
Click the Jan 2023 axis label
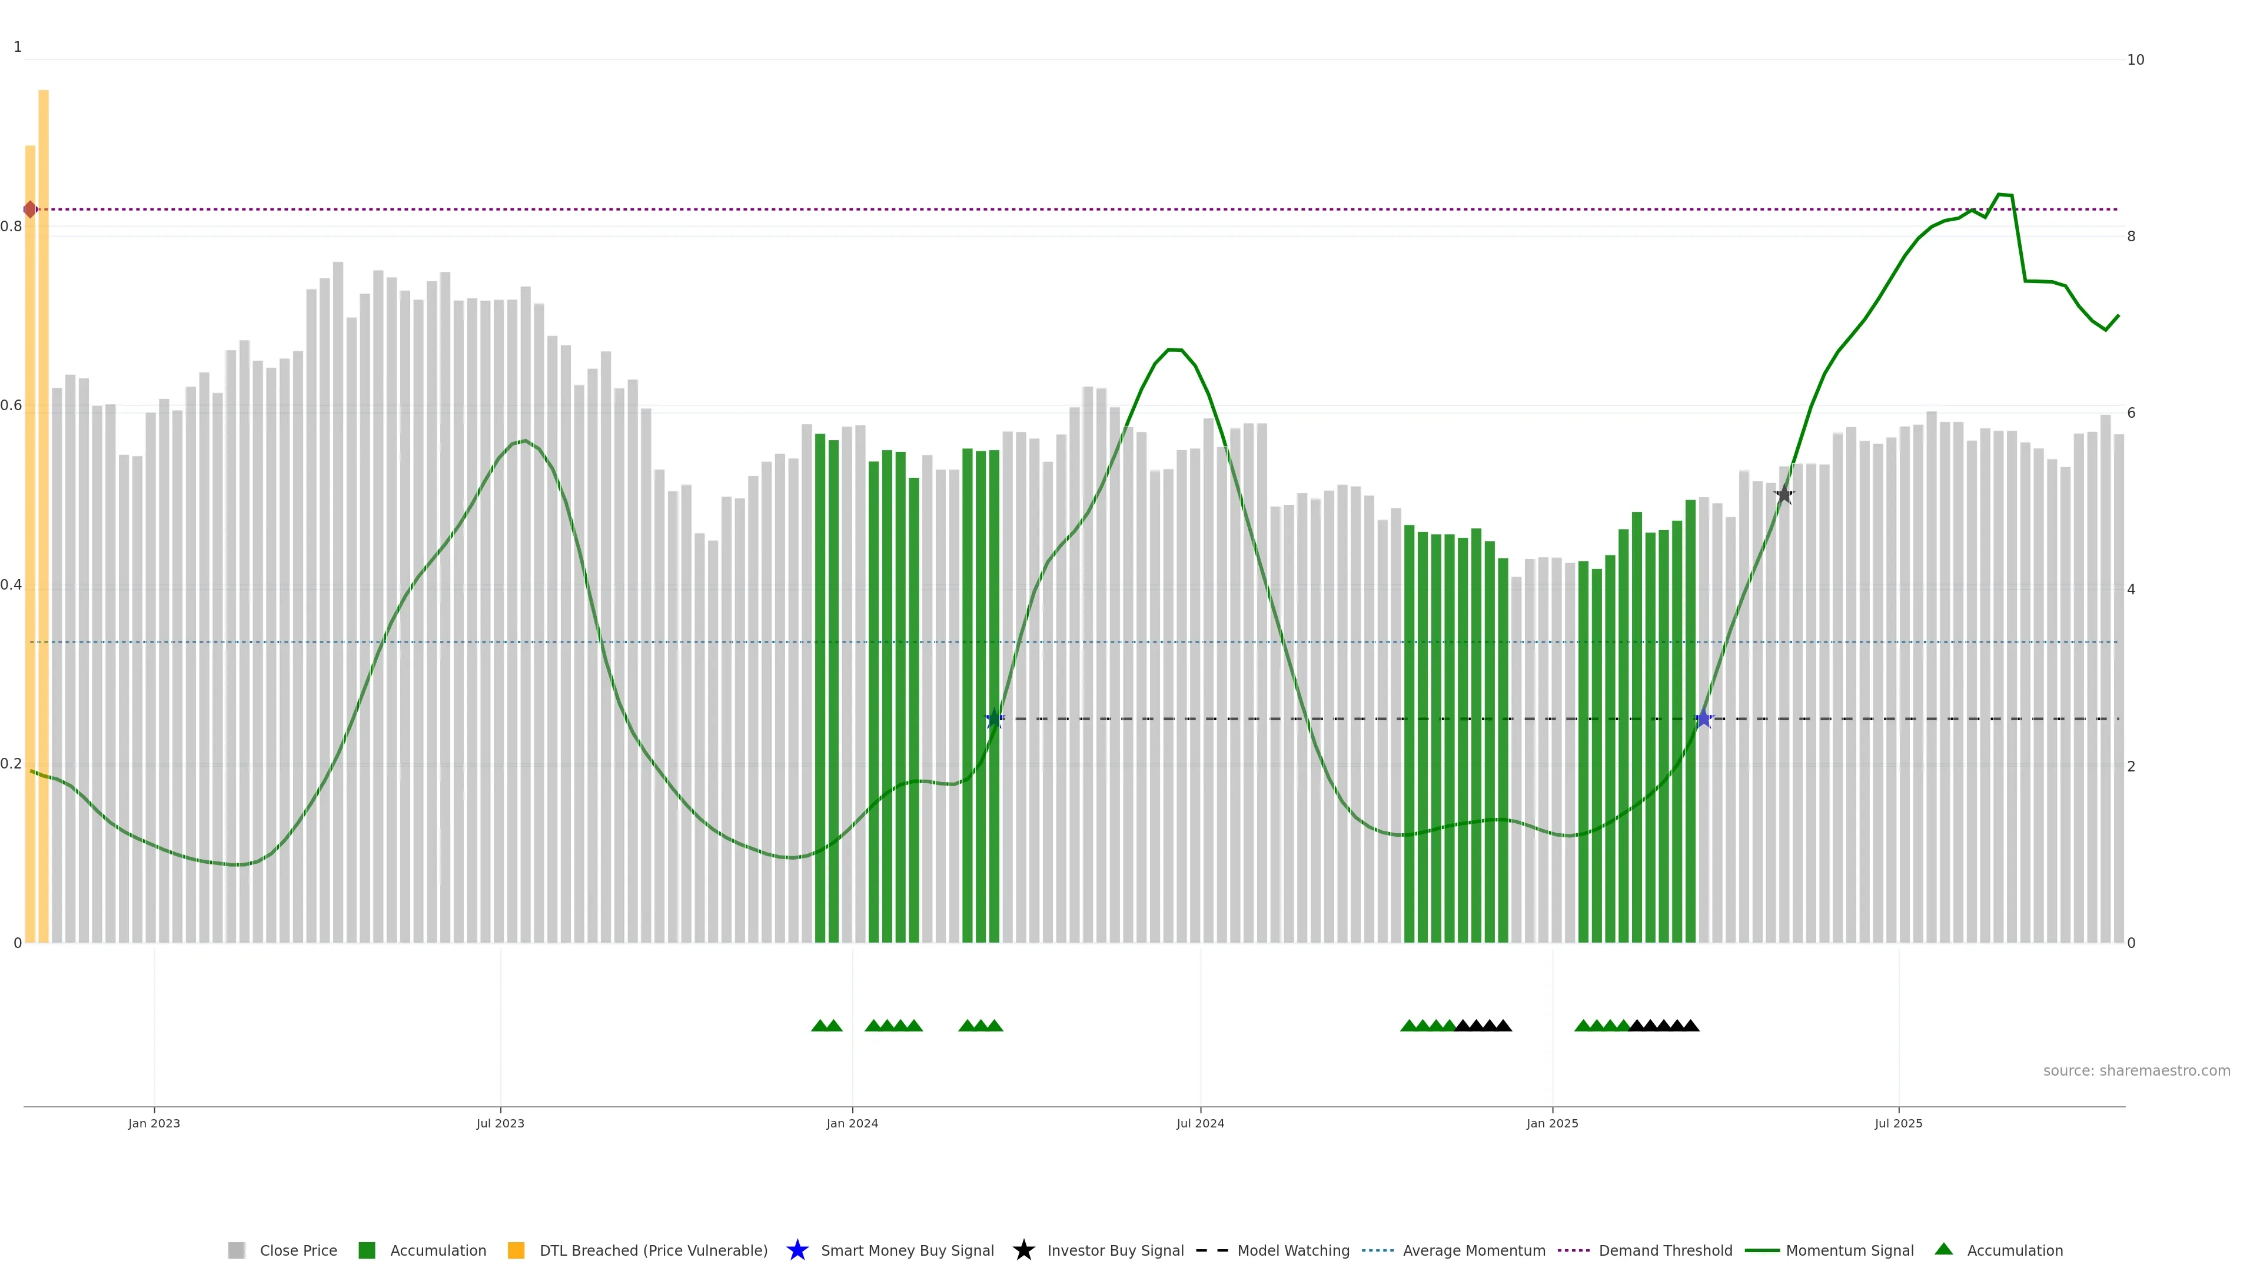[154, 1124]
